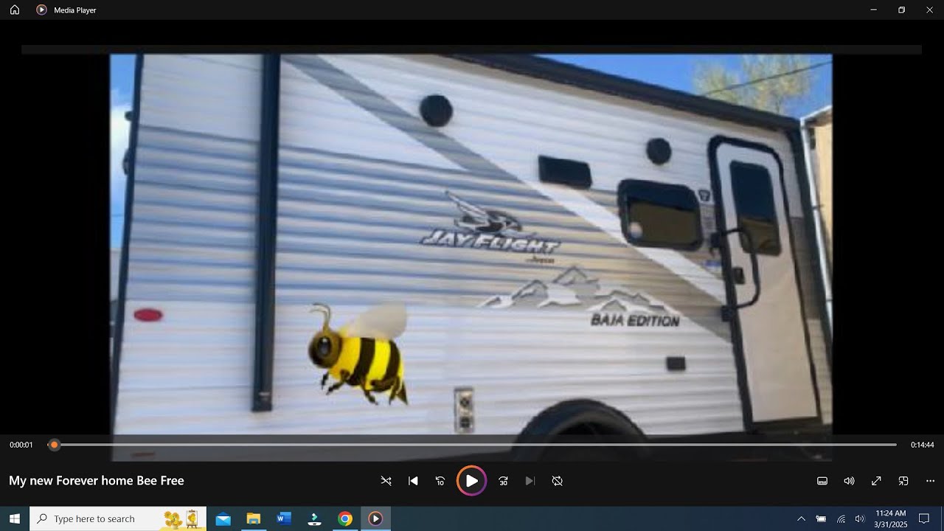Open more options menu
Image resolution: width=944 pixels, height=531 pixels.
click(x=930, y=481)
